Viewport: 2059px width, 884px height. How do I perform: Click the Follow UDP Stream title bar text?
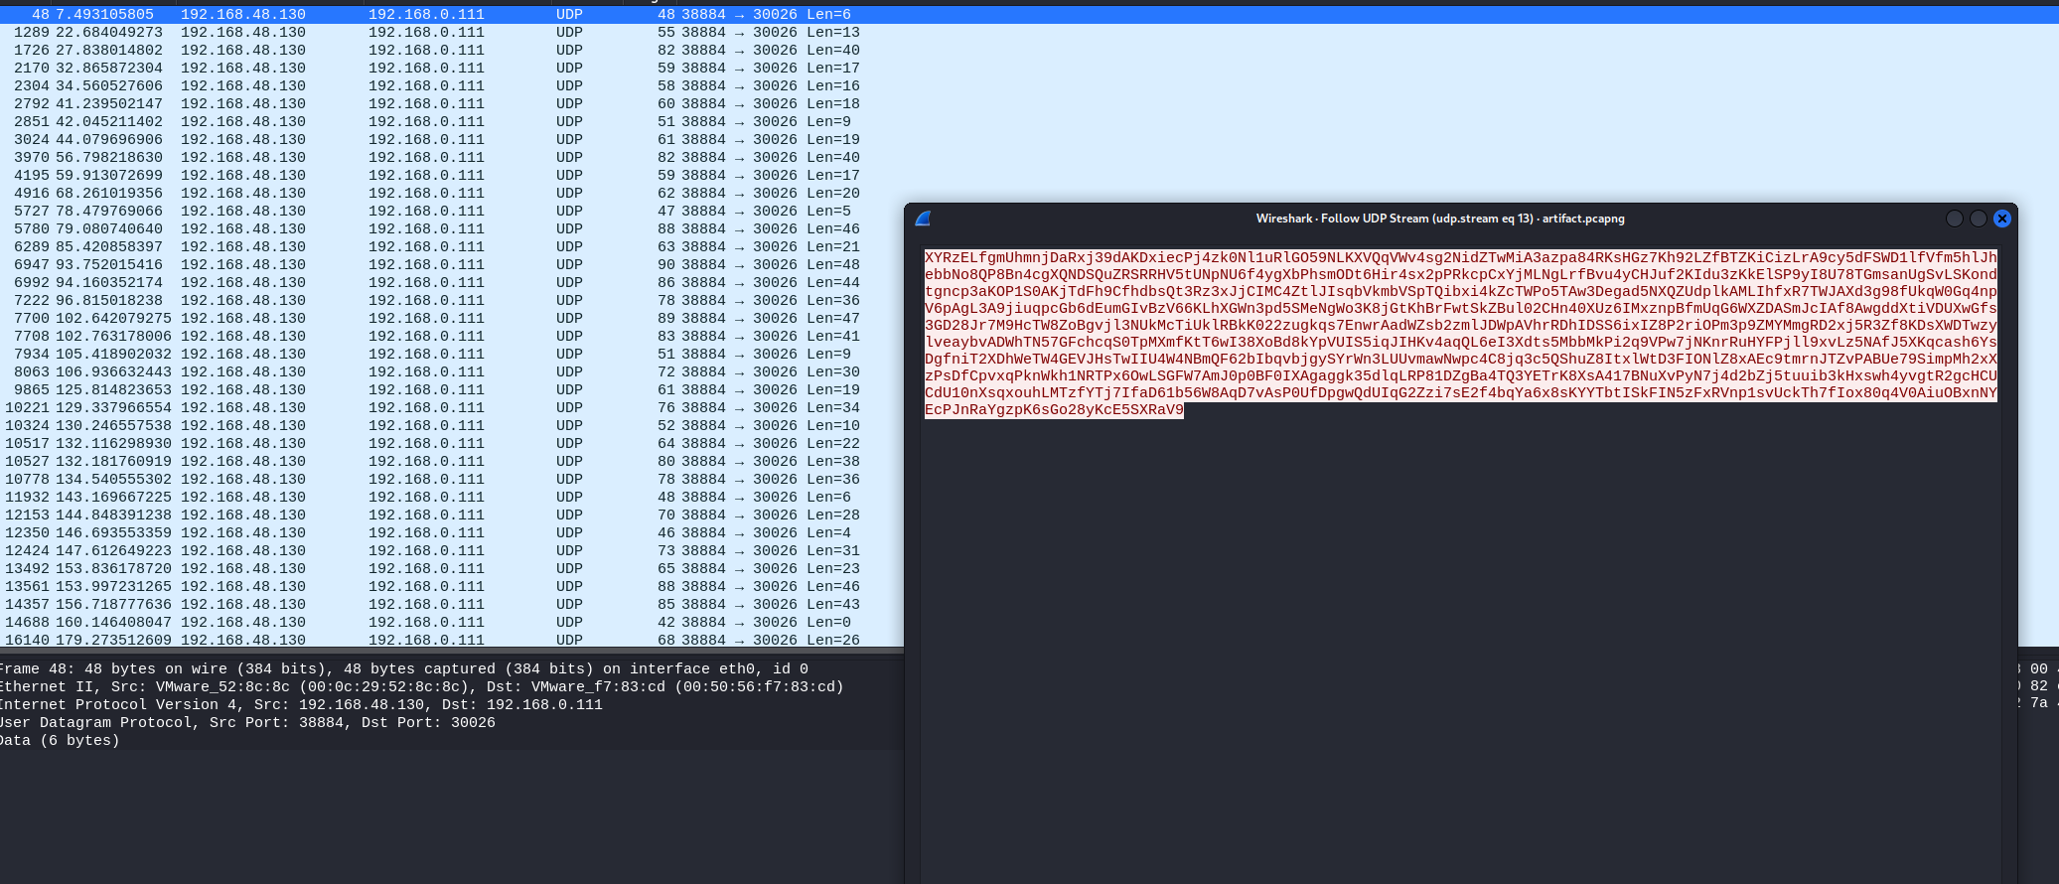(x=1440, y=219)
